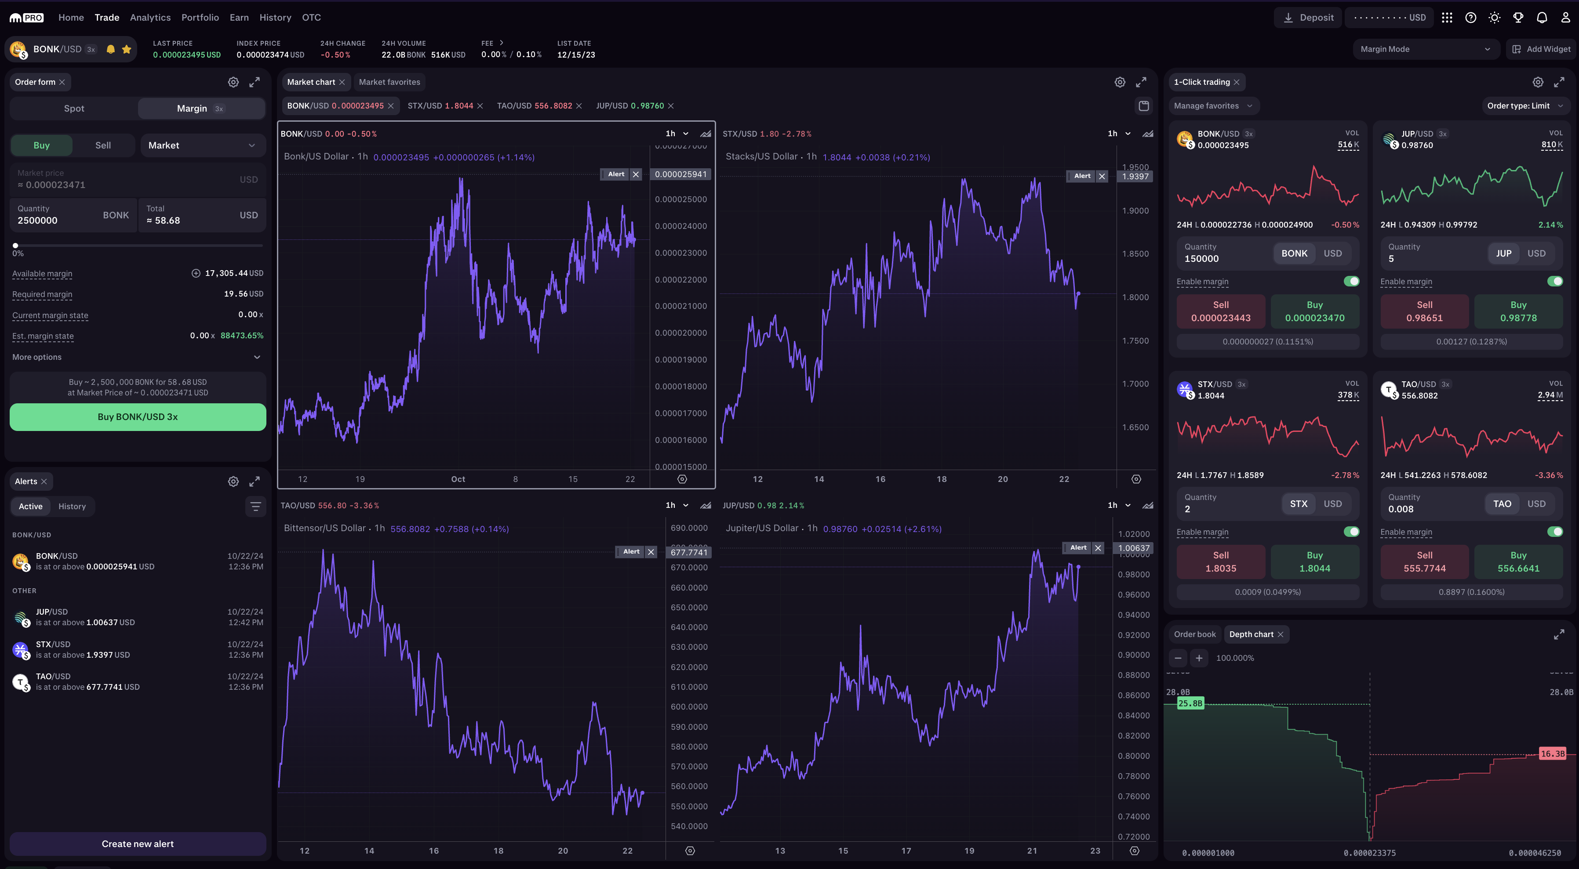The width and height of the screenshot is (1579, 869).
Task: Click the Buy BONK/USD 3x button
Action: (x=137, y=416)
